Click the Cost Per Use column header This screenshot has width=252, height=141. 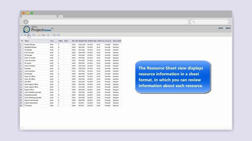pos(101,41)
